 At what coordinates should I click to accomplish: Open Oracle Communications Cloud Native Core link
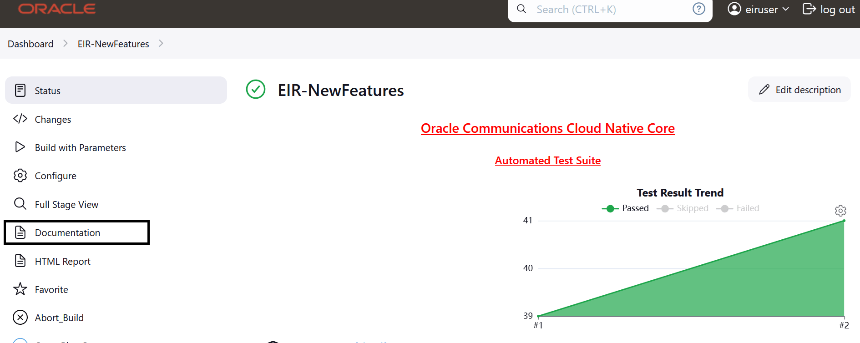(x=548, y=128)
